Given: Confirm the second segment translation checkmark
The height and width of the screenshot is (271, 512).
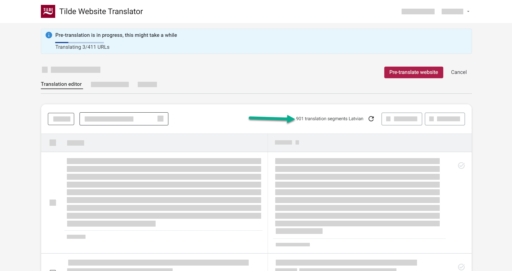Looking at the screenshot, I should coord(461,267).
